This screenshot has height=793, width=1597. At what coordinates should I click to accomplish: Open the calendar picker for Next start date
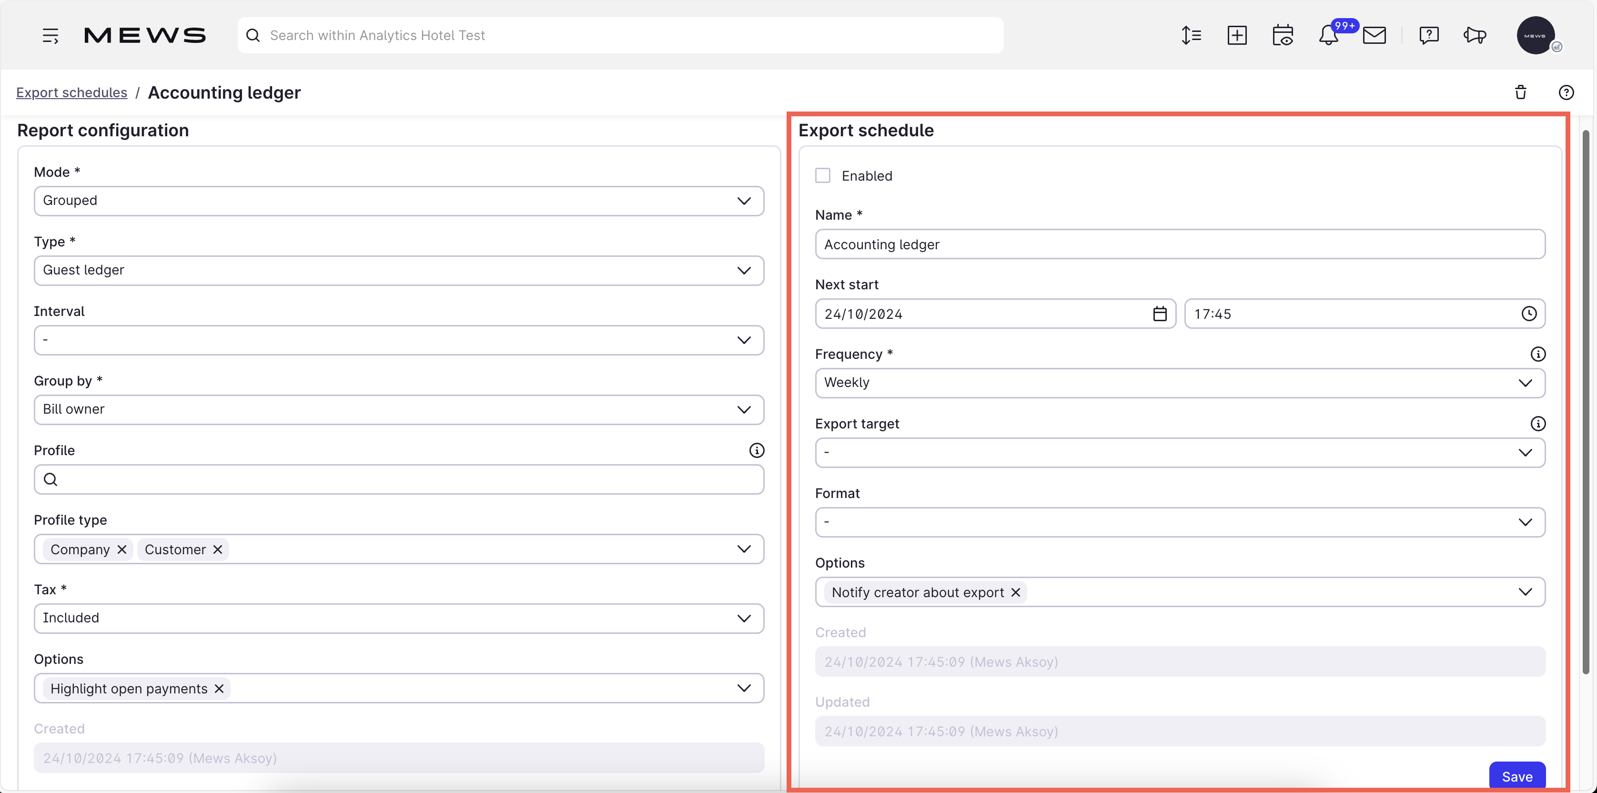[x=1160, y=313]
